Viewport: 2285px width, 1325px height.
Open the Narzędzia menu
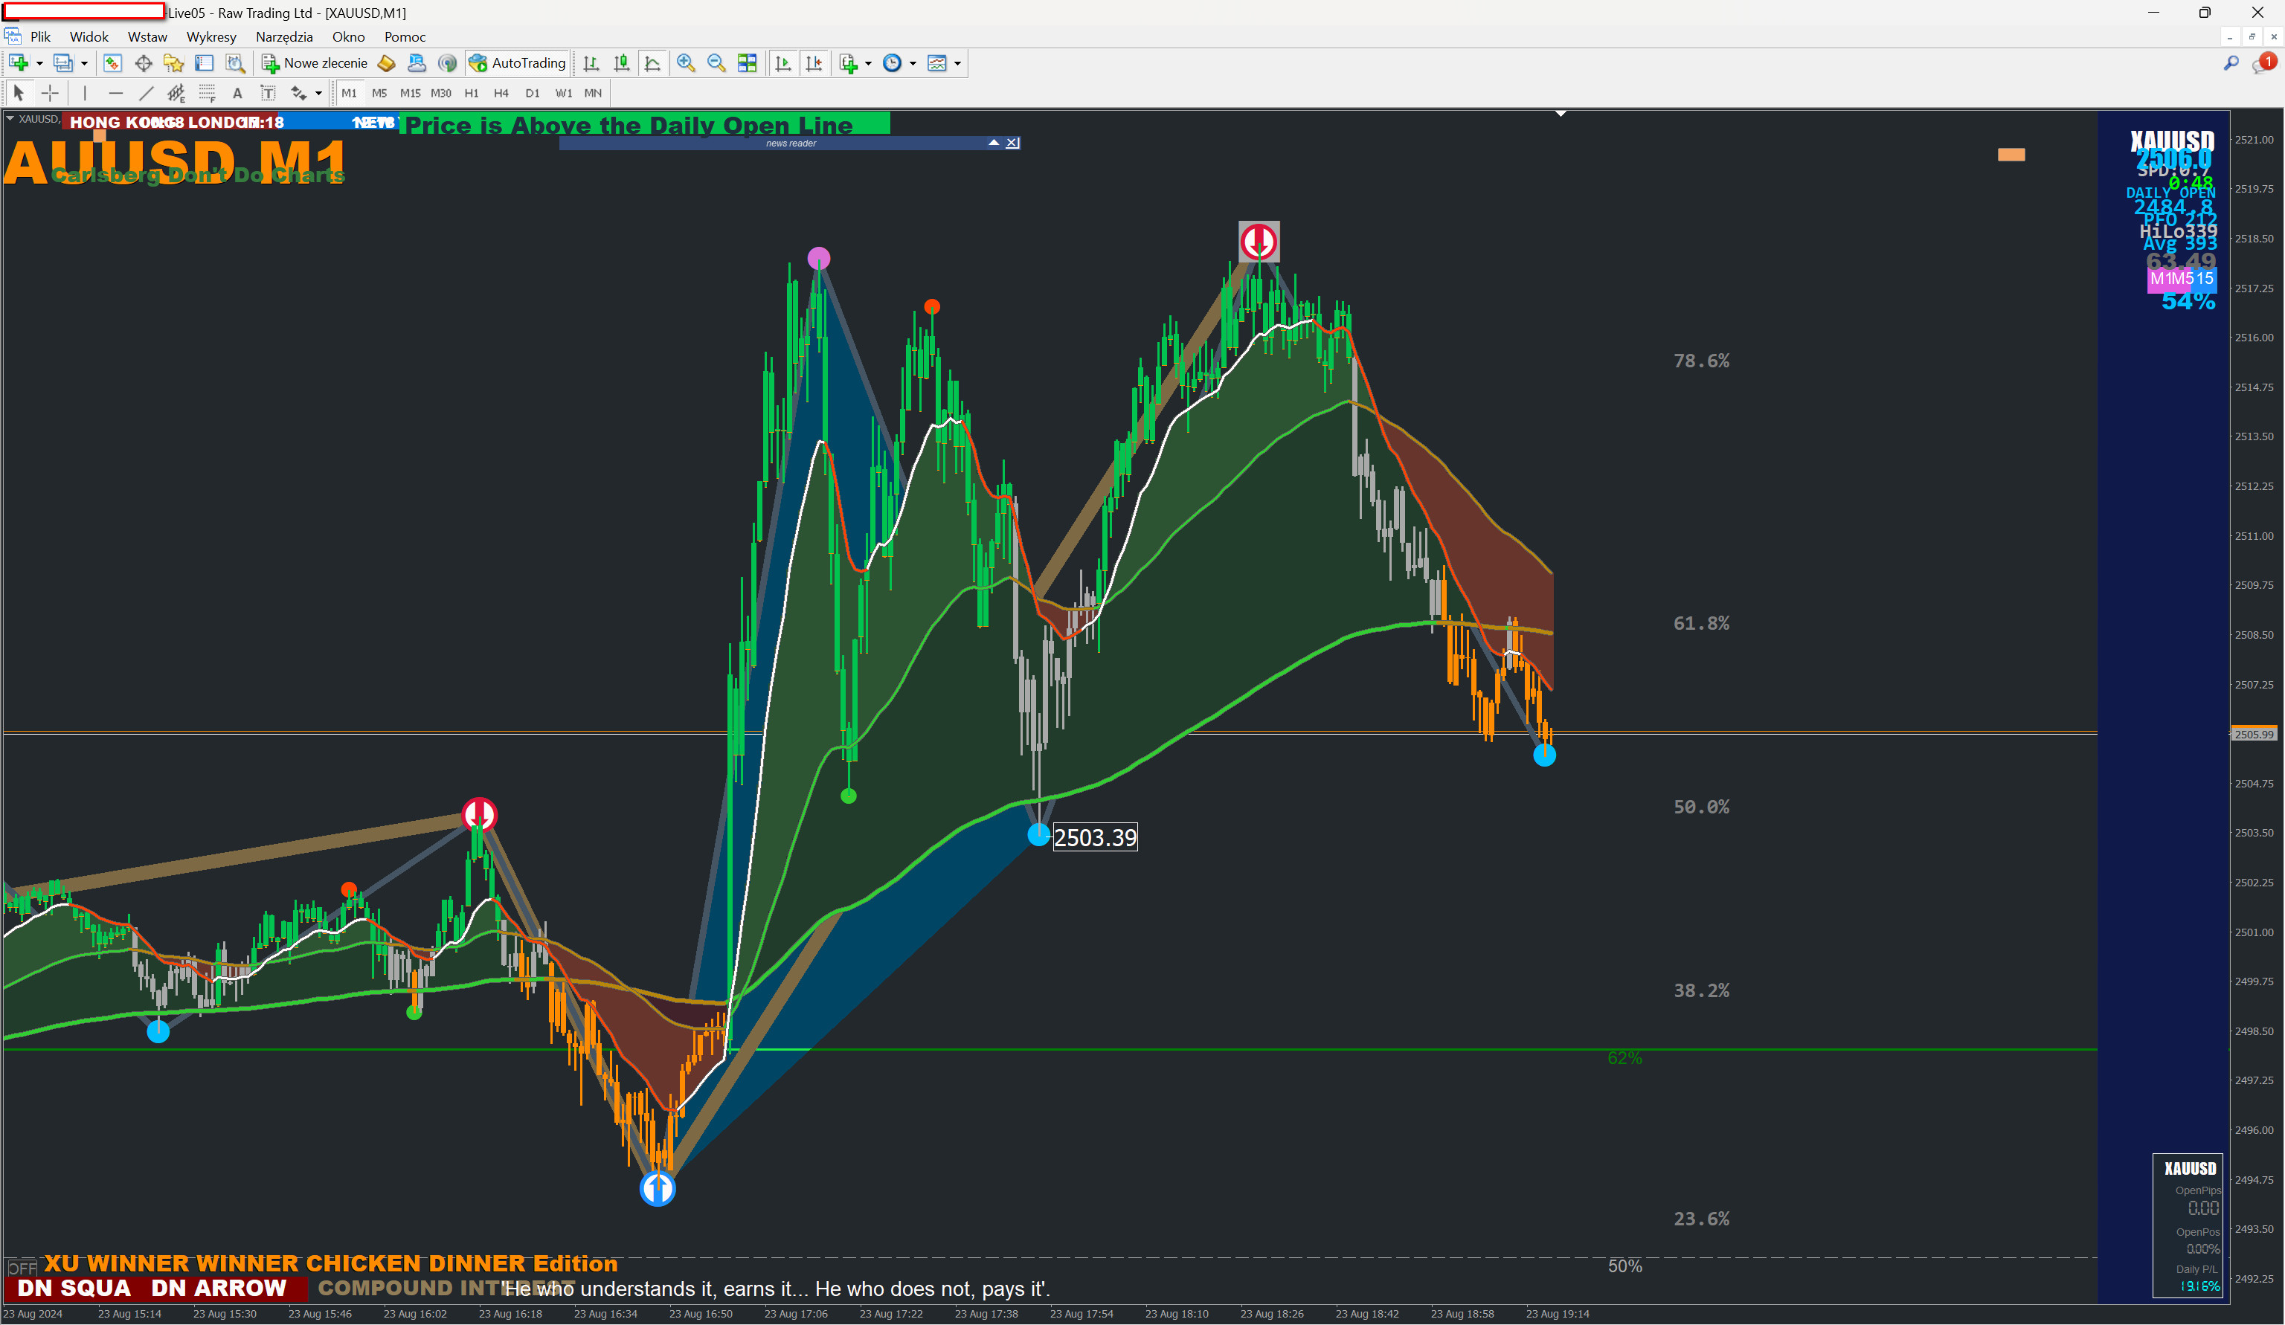tap(284, 36)
